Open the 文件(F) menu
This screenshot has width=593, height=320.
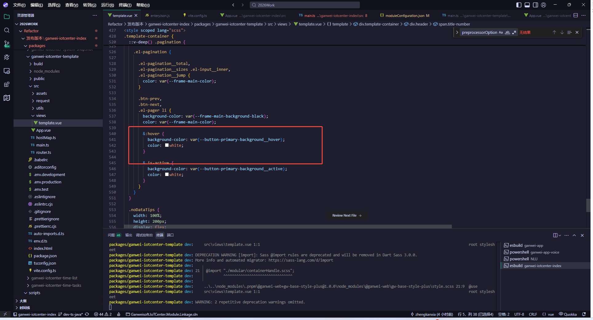19,5
